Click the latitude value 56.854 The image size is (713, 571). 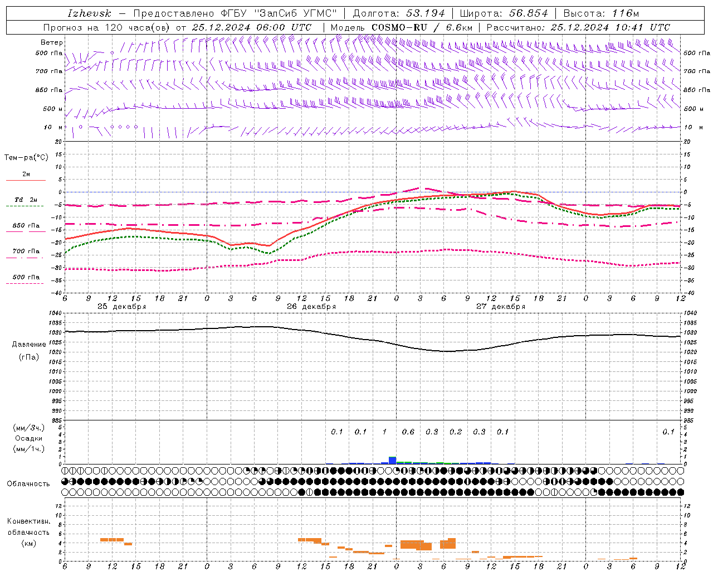(x=529, y=13)
